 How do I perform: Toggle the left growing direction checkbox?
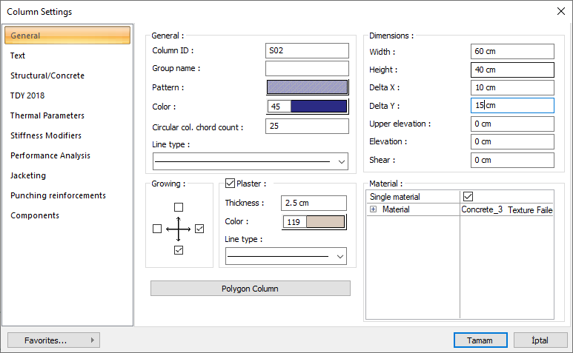pyautogui.click(x=156, y=229)
